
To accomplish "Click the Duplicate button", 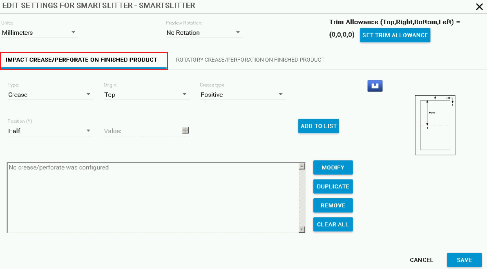I will coord(333,186).
